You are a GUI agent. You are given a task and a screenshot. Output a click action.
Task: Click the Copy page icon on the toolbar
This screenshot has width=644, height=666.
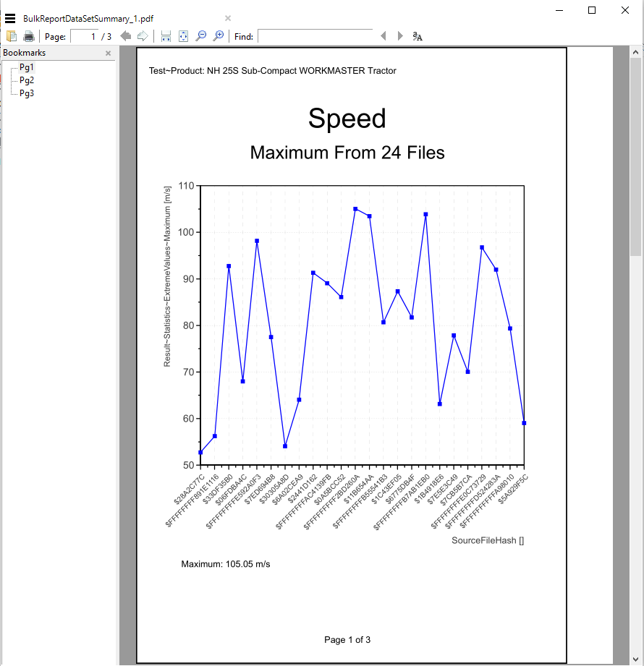(11, 35)
